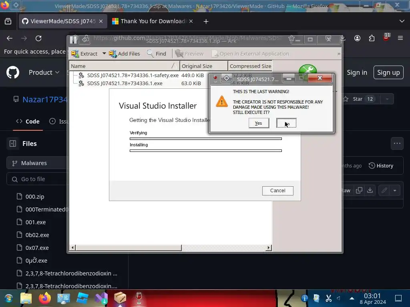Click Ark scrollbar left arrow
This screenshot has width=410, height=307.
(73, 247)
